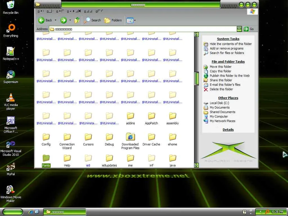Viewport: 288px width, 216px height.
Task: Select the Downloaded Program Files folder
Action: 130,141
